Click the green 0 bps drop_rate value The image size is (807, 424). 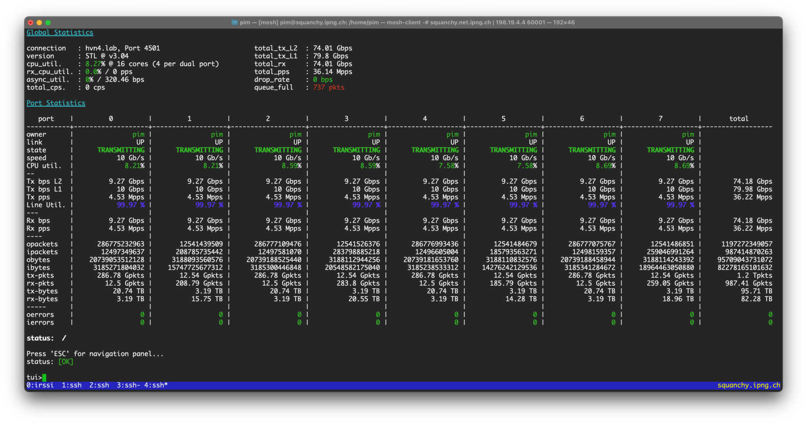click(323, 80)
